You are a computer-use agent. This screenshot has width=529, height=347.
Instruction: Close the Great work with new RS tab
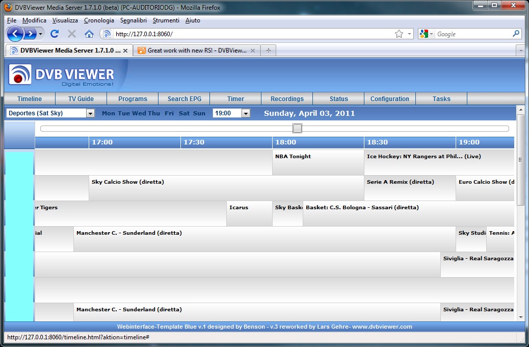(x=252, y=51)
